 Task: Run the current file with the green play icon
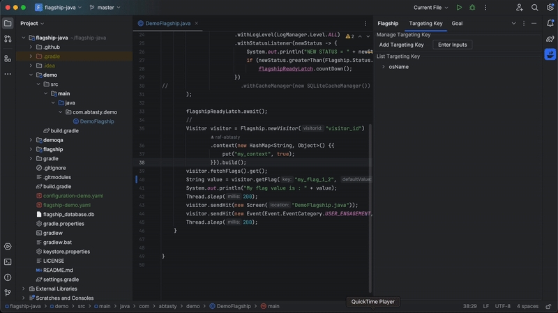[459, 8]
